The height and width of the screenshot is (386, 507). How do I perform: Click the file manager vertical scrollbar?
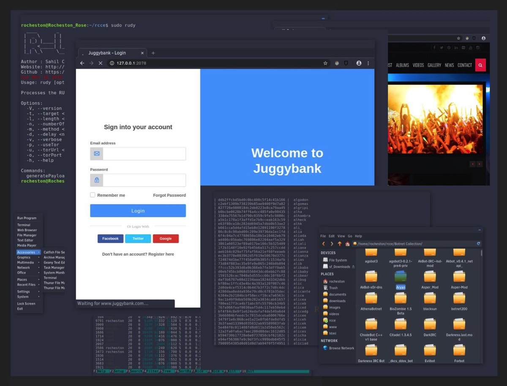(x=481, y=254)
